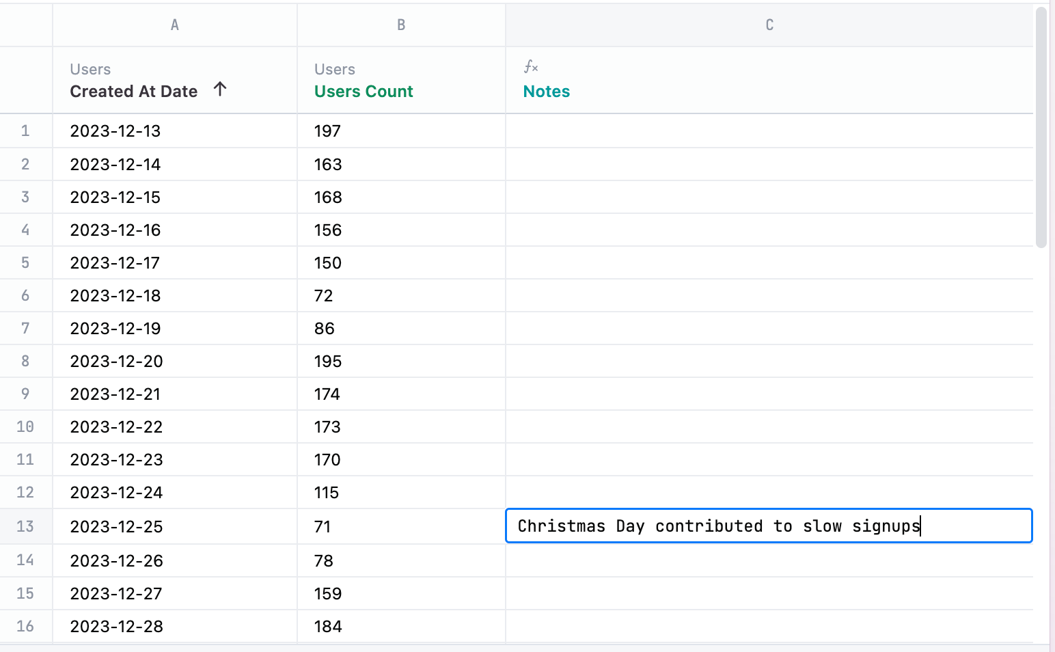Select row number 1
Screen dimensions: 1055x652
(26, 131)
